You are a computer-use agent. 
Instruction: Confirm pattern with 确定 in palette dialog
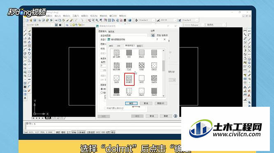131,103
